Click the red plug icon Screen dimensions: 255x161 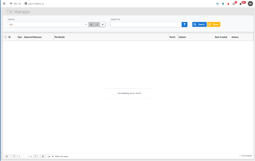click(228, 4)
